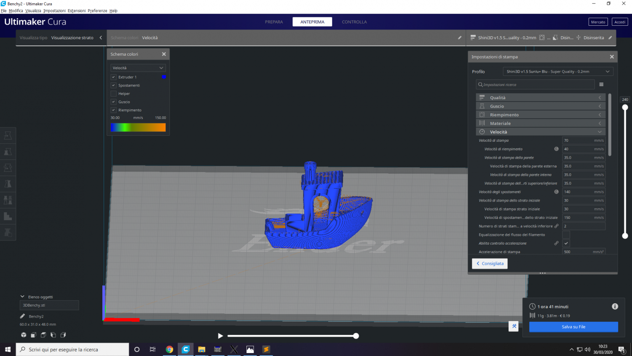Select the Rotate tool in left toolbar
This screenshot has height=356, width=632.
[x=8, y=168]
